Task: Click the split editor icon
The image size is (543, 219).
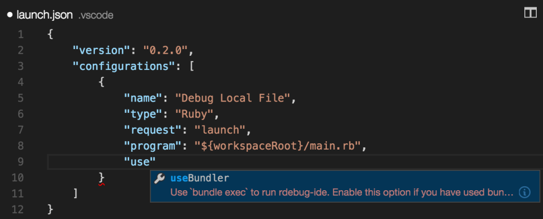Action: point(530,14)
